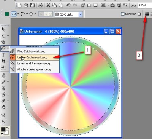Click the Save floppy disk icon
This screenshot has width=152, height=139.
point(33,5)
